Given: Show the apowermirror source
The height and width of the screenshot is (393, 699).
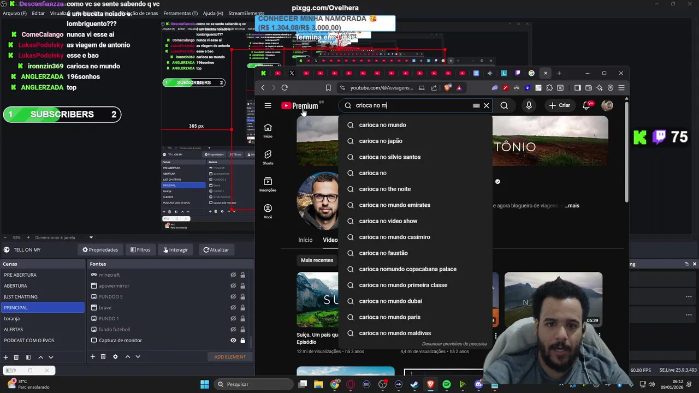Looking at the screenshot, I should [x=233, y=285].
